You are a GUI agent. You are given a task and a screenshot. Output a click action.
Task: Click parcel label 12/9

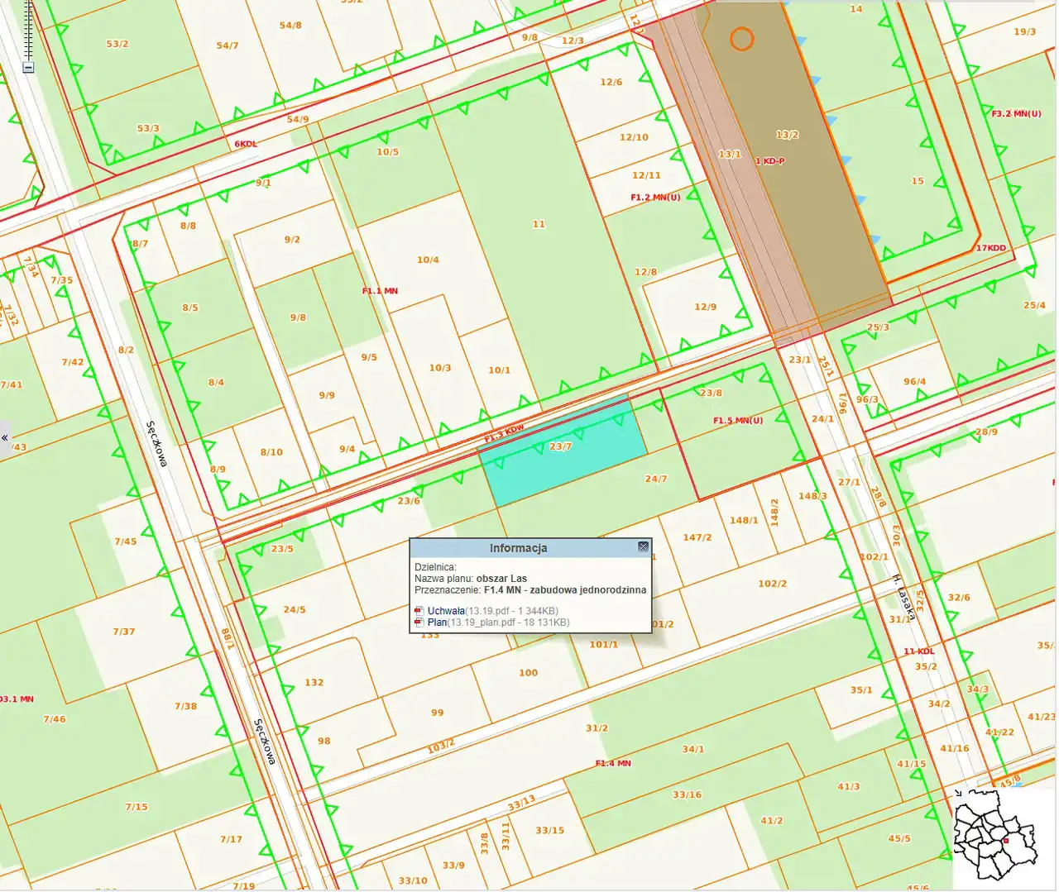point(706,307)
